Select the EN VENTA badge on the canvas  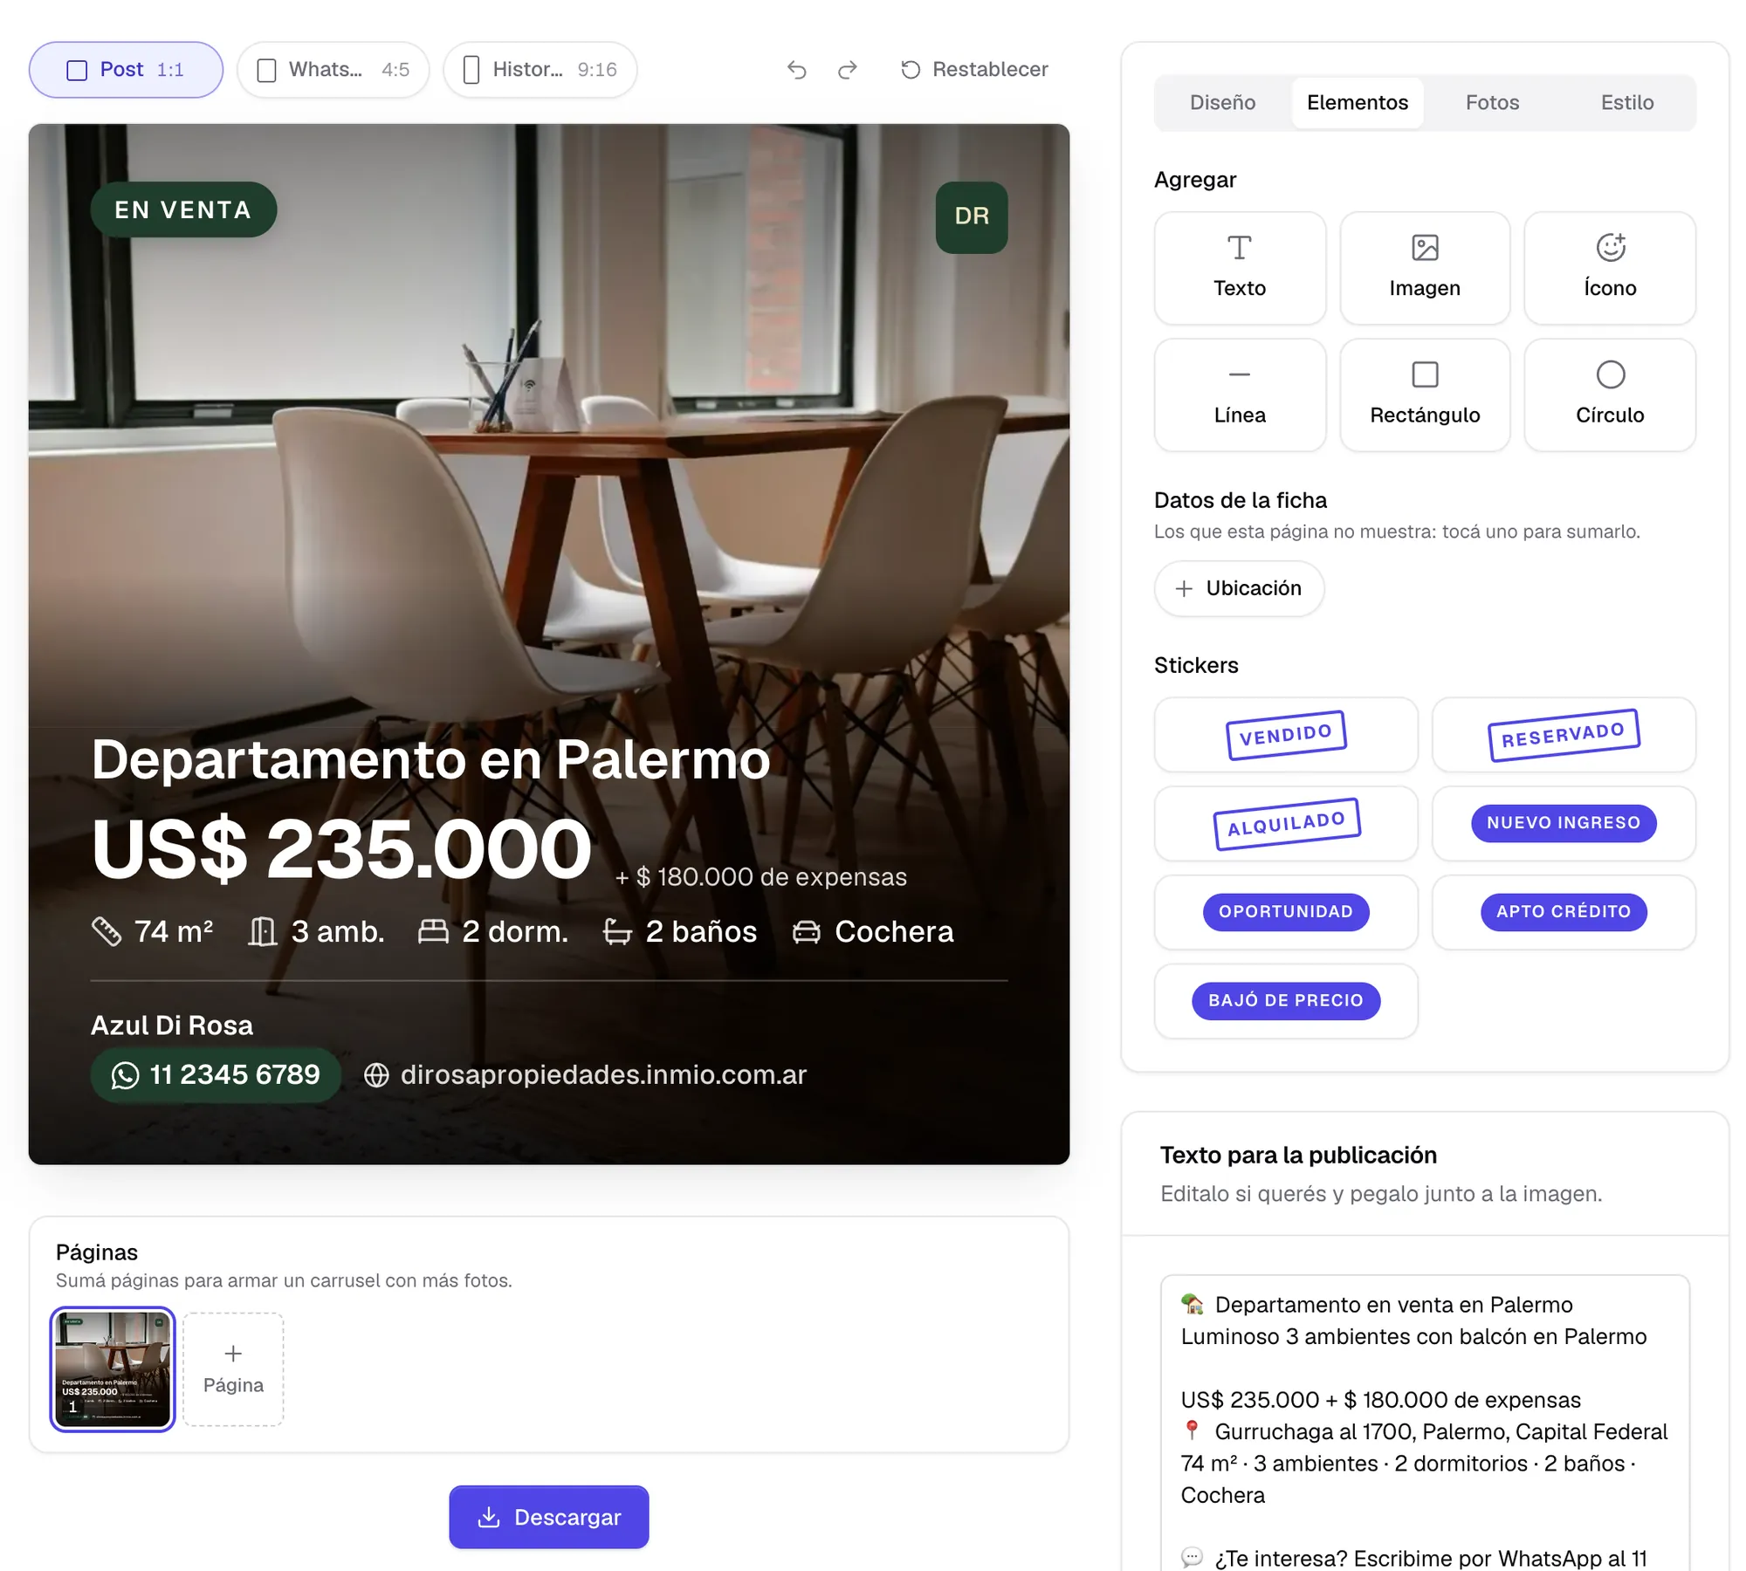pos(183,209)
